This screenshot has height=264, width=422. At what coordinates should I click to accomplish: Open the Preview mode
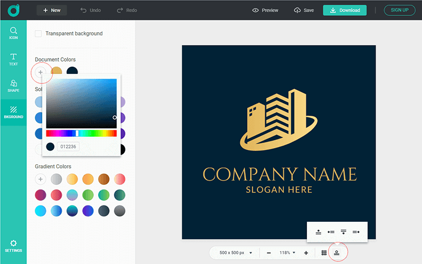tap(265, 10)
